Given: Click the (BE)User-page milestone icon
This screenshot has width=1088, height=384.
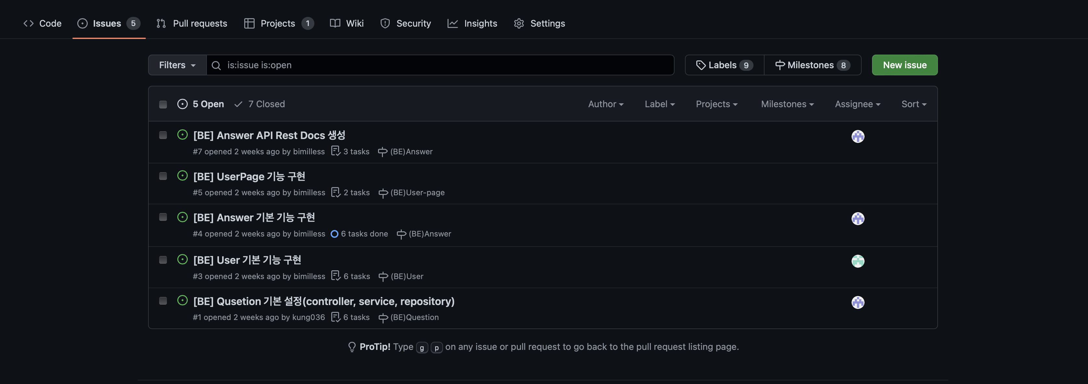Looking at the screenshot, I should (383, 193).
